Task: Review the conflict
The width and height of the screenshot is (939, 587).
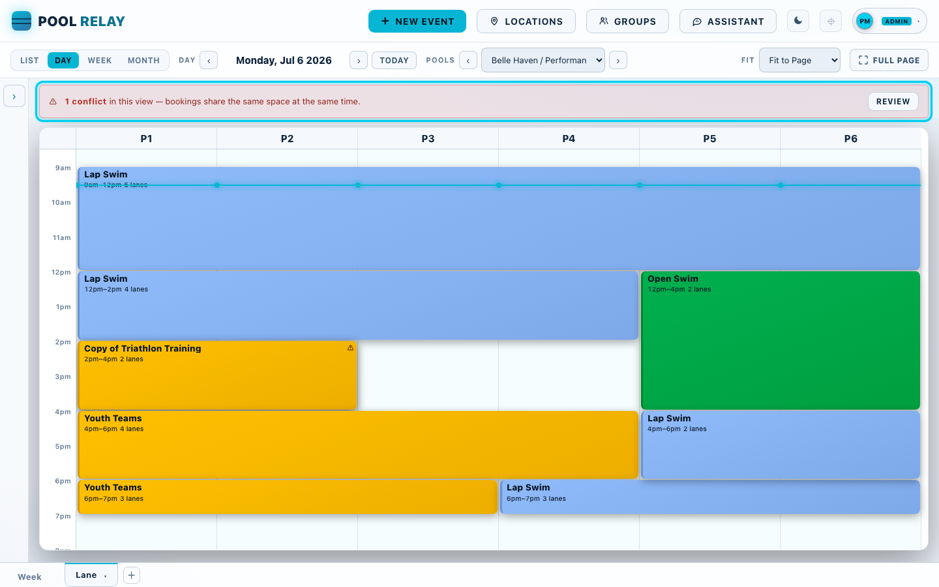Action: [x=893, y=101]
